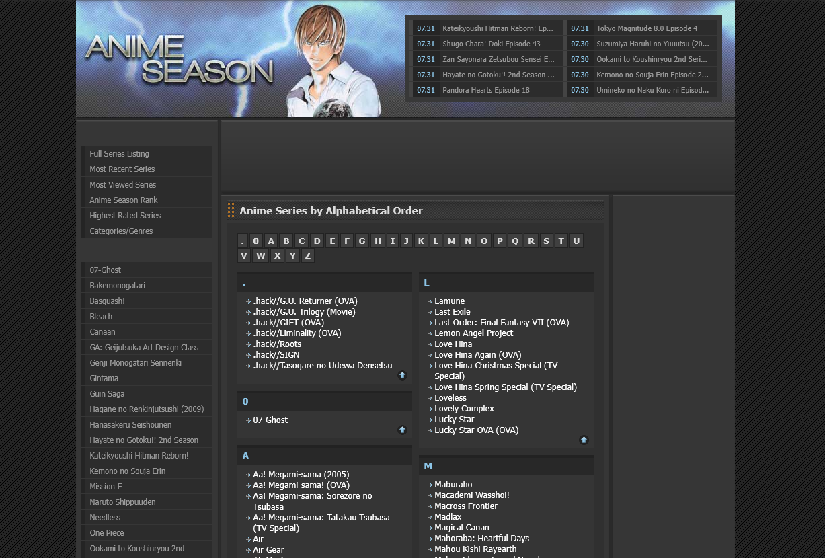Open Kemono no Souja Erin in sidebar

(x=147, y=471)
